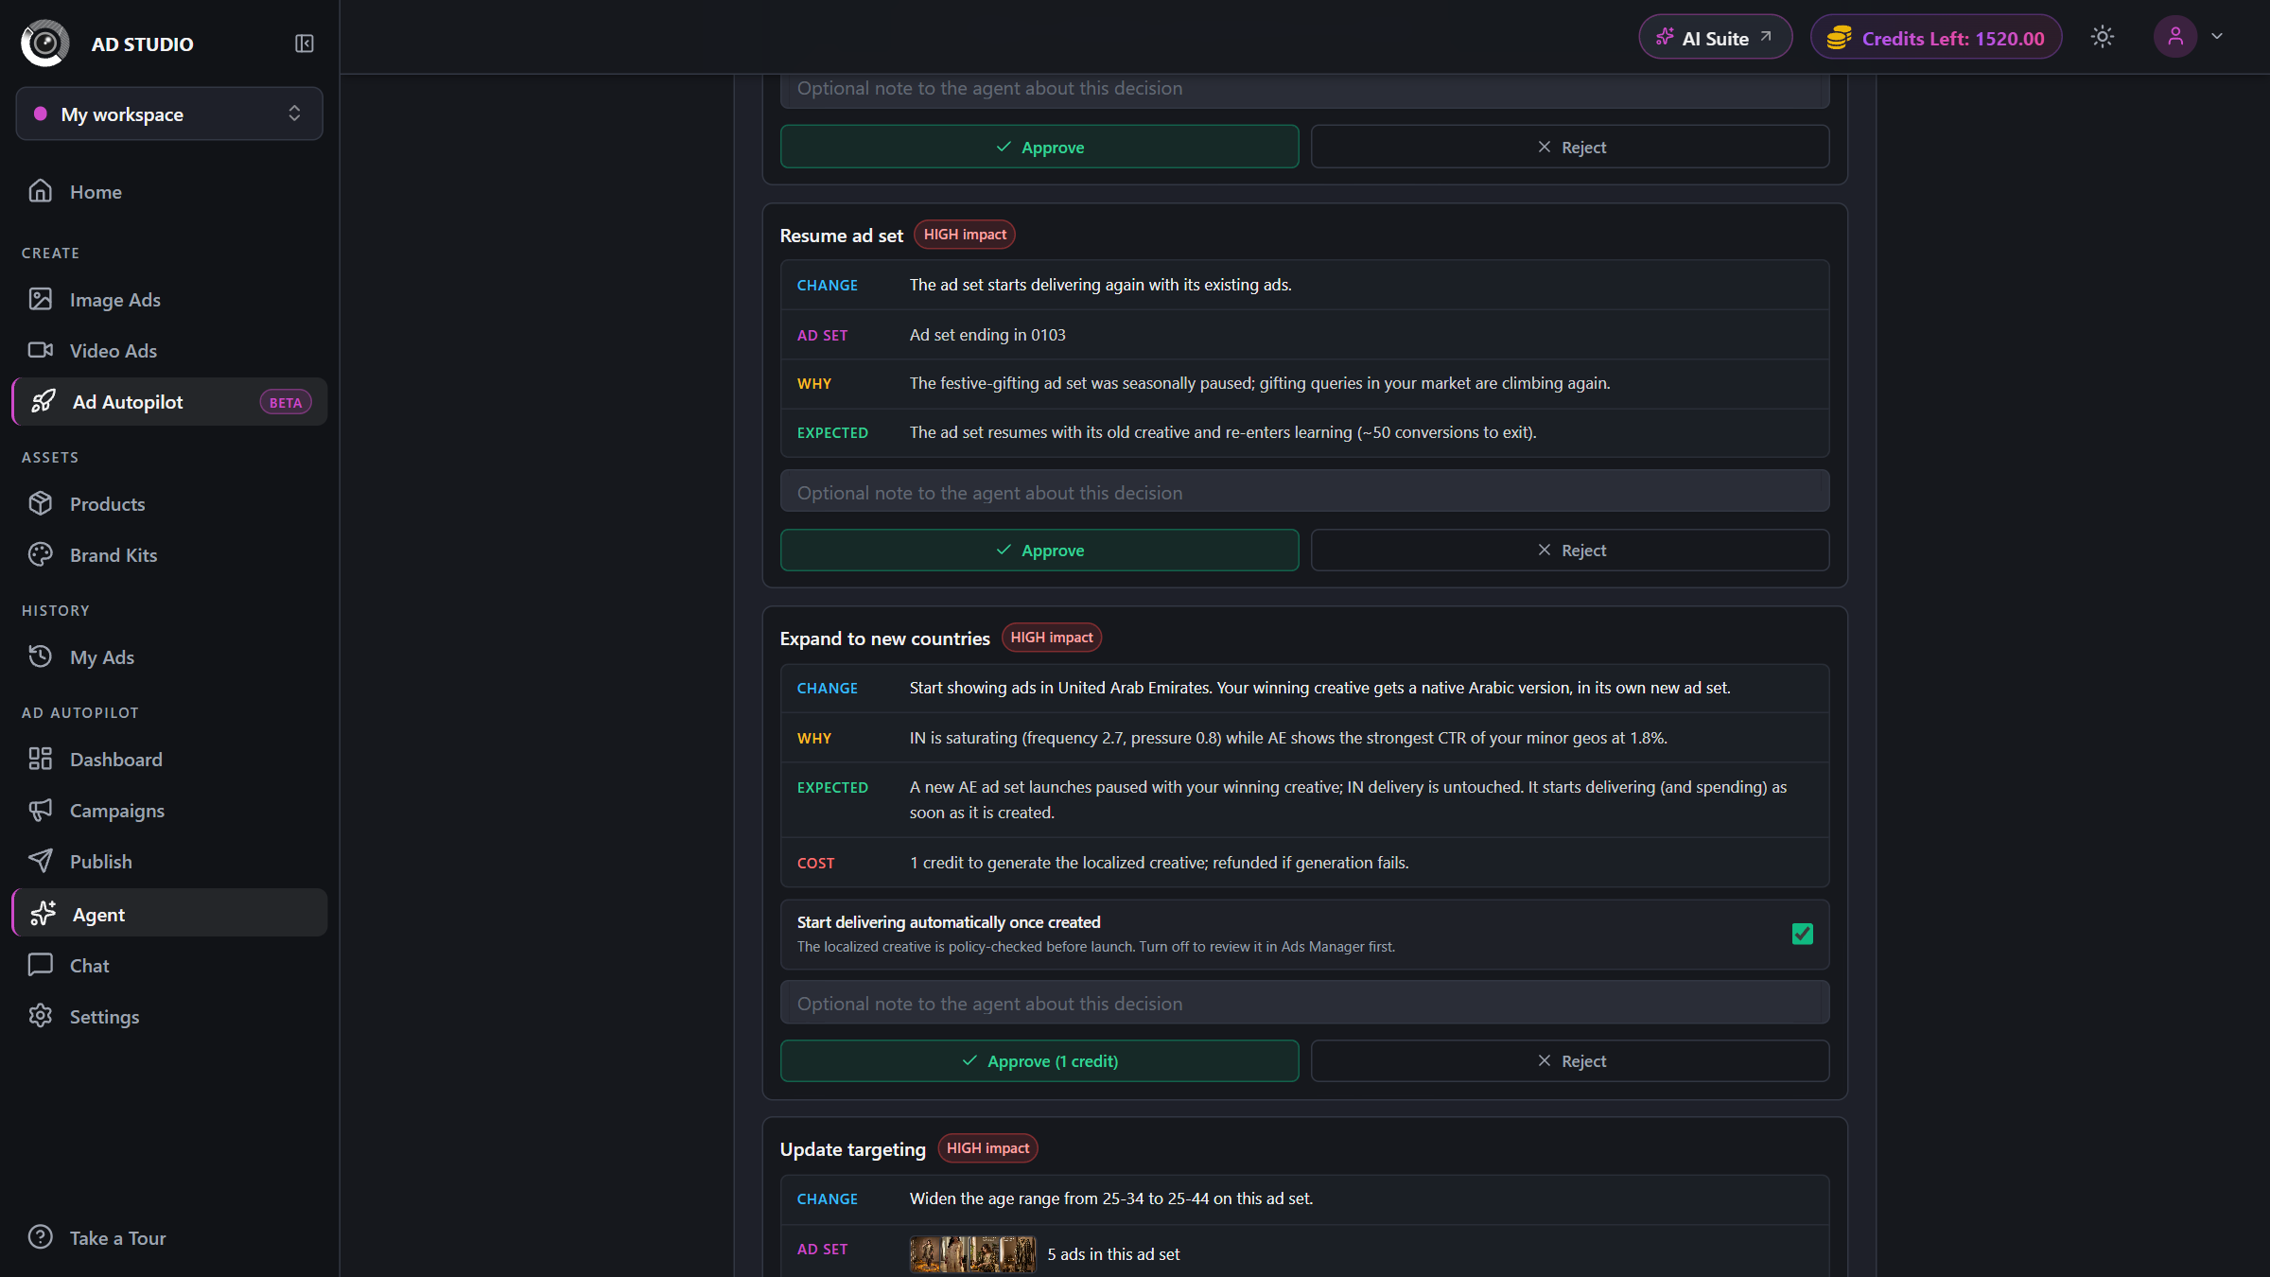Click the Reject button at top of page
This screenshot has width=2270, height=1277.
1570,147
